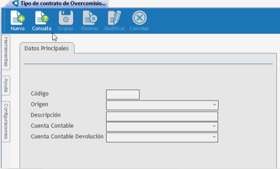The image size is (280, 169).
Task: Click the dotted toolbar grip handle
Action: [x=5, y=20]
